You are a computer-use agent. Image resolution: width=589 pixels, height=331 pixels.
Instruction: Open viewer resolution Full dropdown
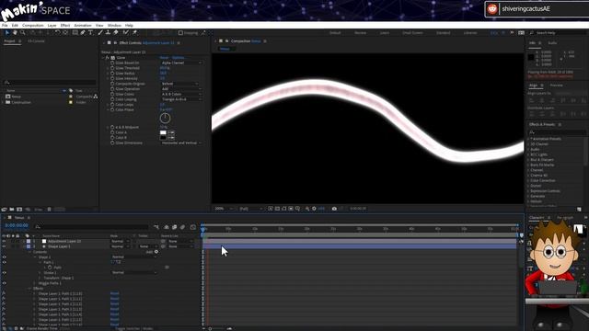(251, 209)
